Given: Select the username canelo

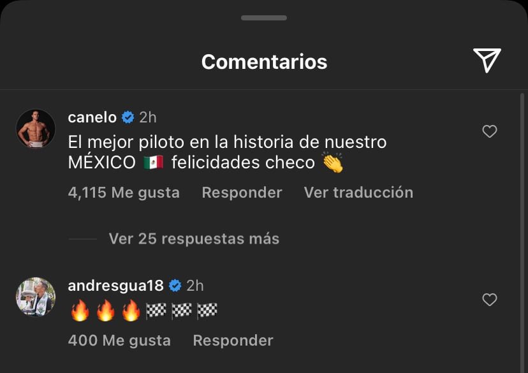Looking at the screenshot, I should pyautogui.click(x=93, y=117).
